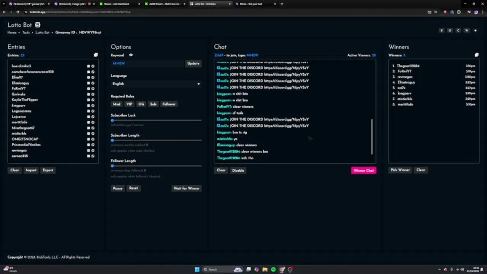Click the ban icon beside misticrblx
The image size is (487, 274).
coord(93,134)
